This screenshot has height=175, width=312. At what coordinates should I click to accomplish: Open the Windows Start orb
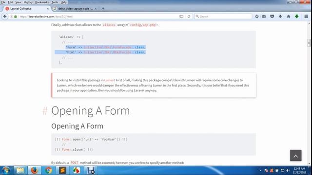[6, 171]
